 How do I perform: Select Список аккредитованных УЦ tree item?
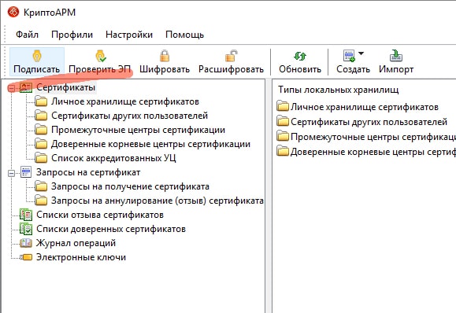[113, 158]
